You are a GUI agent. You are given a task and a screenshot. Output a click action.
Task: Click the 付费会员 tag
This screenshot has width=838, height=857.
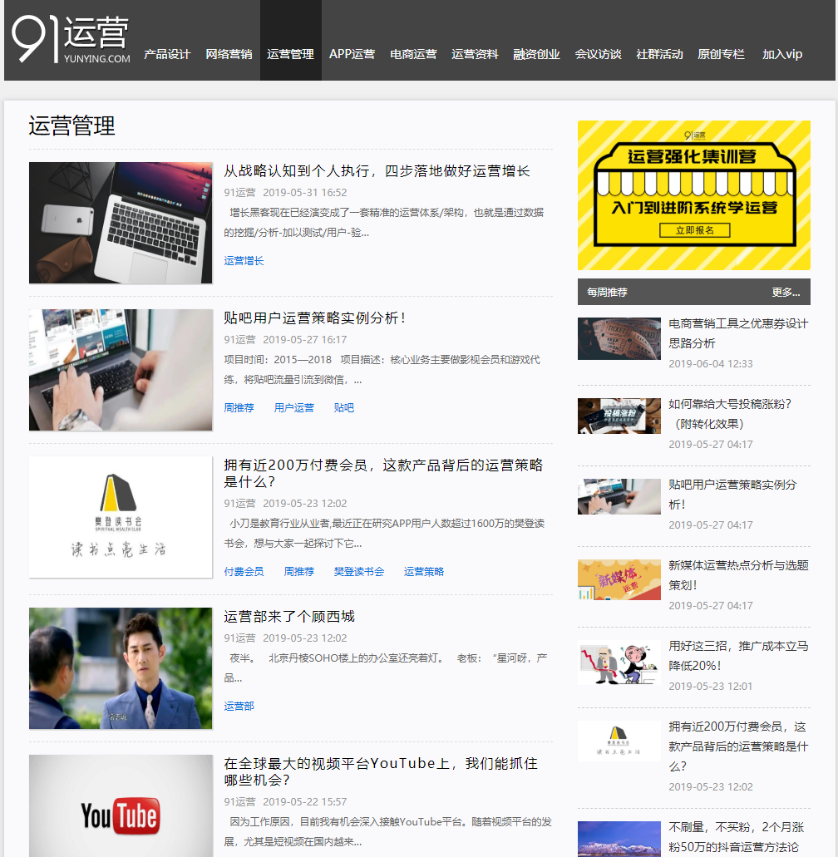point(244,572)
